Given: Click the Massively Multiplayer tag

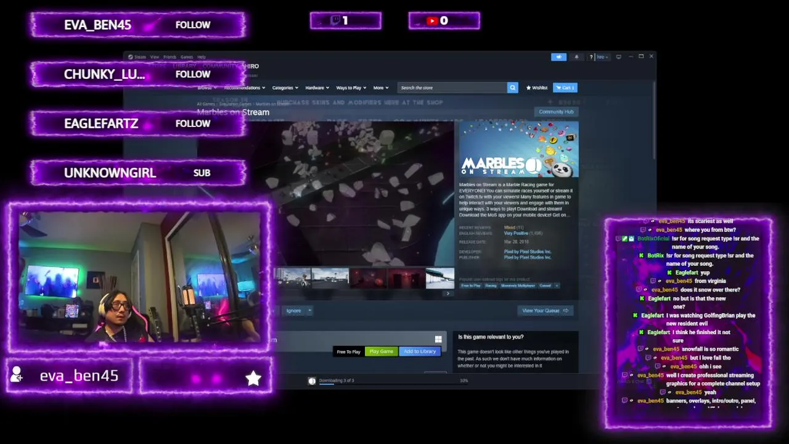Looking at the screenshot, I should coord(518,286).
